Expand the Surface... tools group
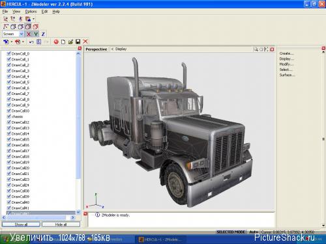 [x=287, y=75]
